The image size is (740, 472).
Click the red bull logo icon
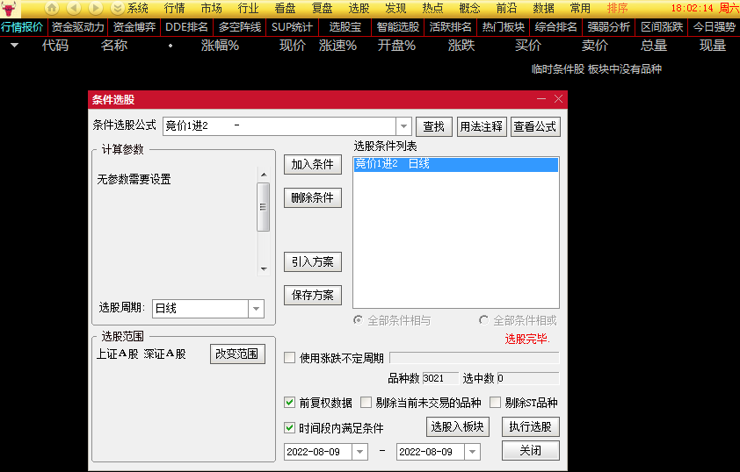pyautogui.click(x=9, y=8)
